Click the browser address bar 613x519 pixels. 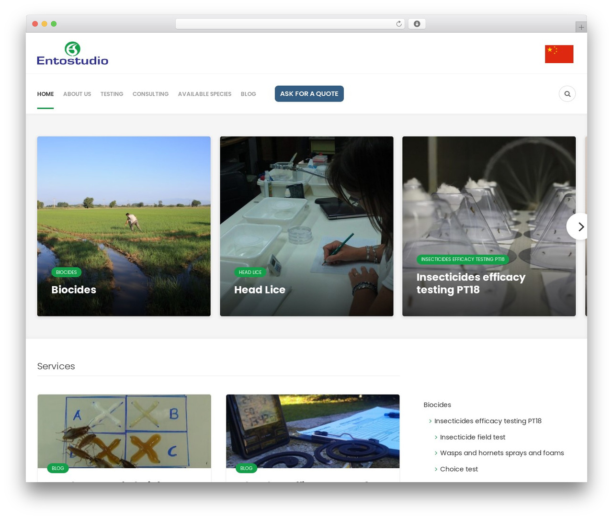click(x=290, y=24)
